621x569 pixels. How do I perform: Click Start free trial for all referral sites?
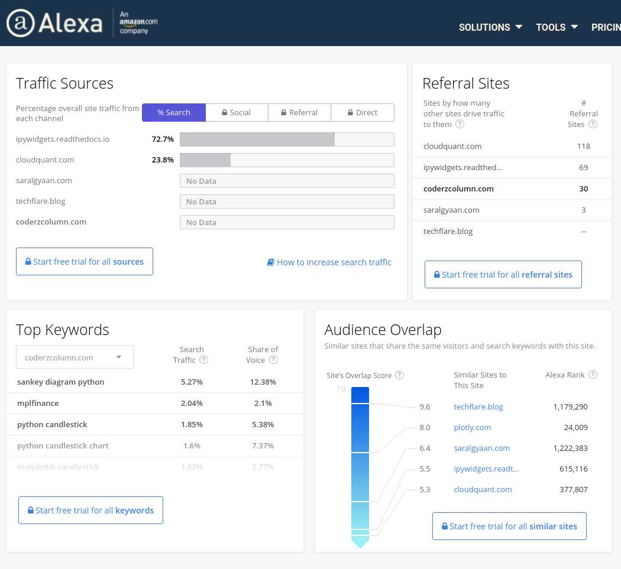(x=503, y=274)
